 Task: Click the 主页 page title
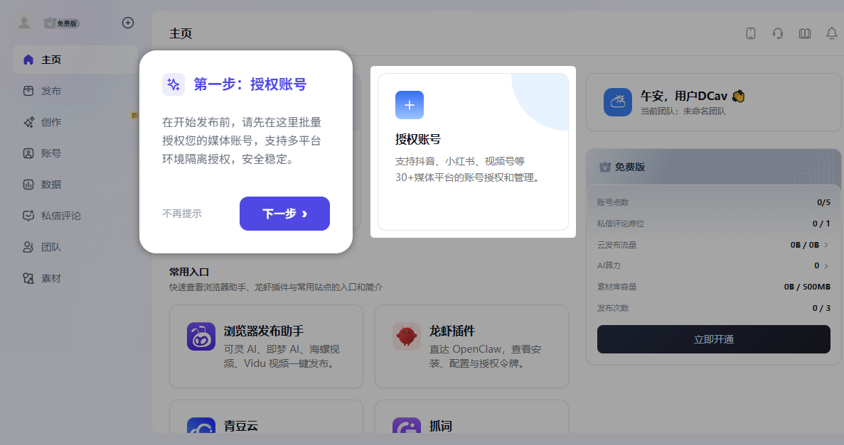coord(181,33)
